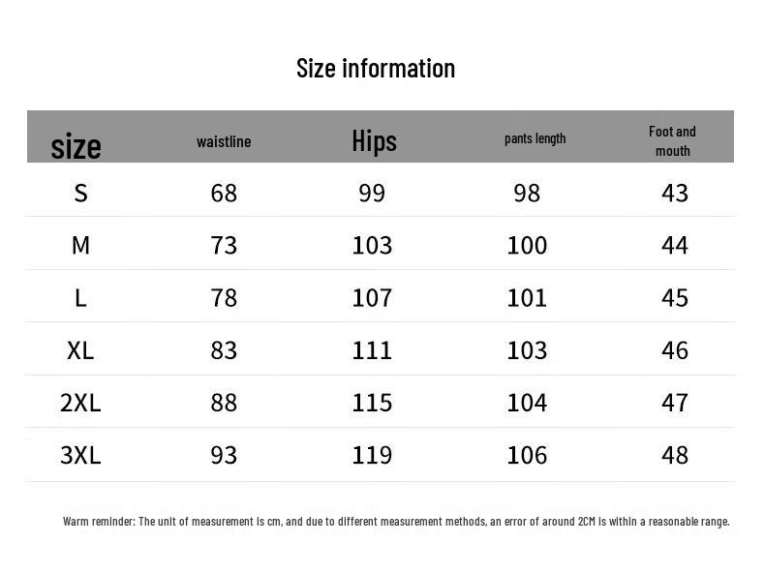Click the L size row label
765x574 pixels.
pos(80,297)
